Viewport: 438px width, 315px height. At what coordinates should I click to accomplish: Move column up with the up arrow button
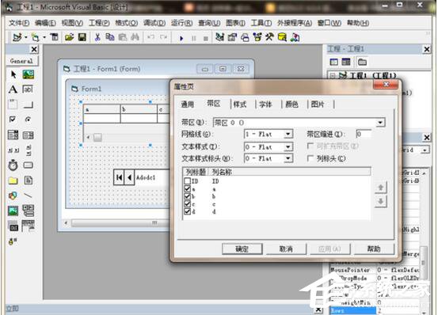tap(380, 188)
